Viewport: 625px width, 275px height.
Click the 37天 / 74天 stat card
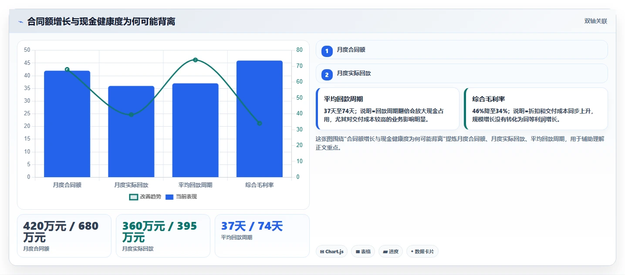tap(262, 236)
